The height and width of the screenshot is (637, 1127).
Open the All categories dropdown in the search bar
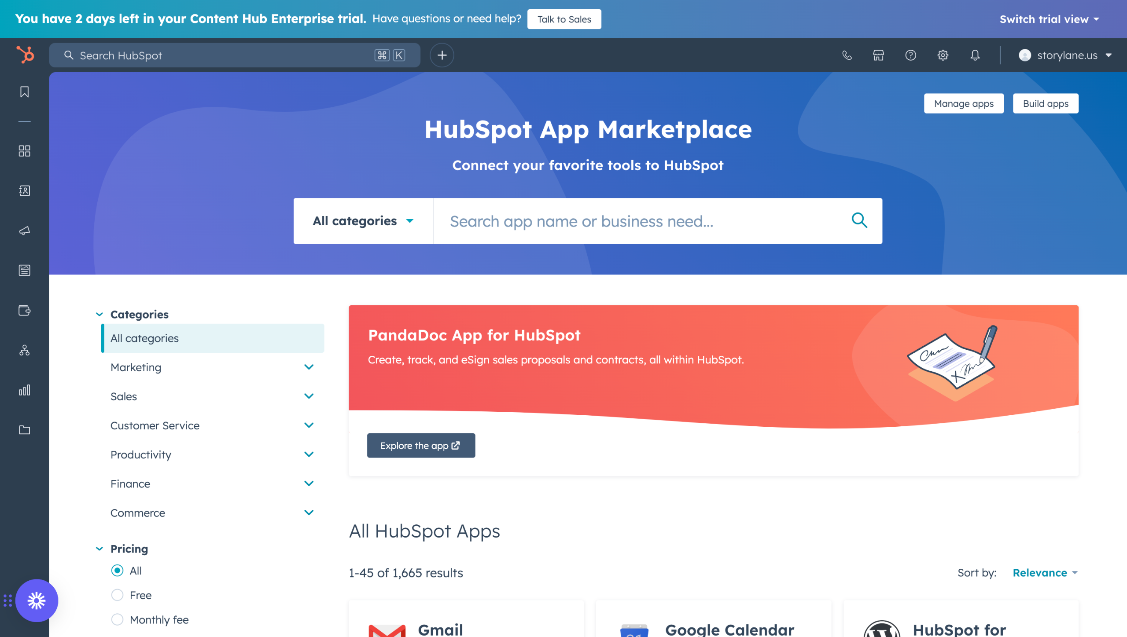[363, 221]
